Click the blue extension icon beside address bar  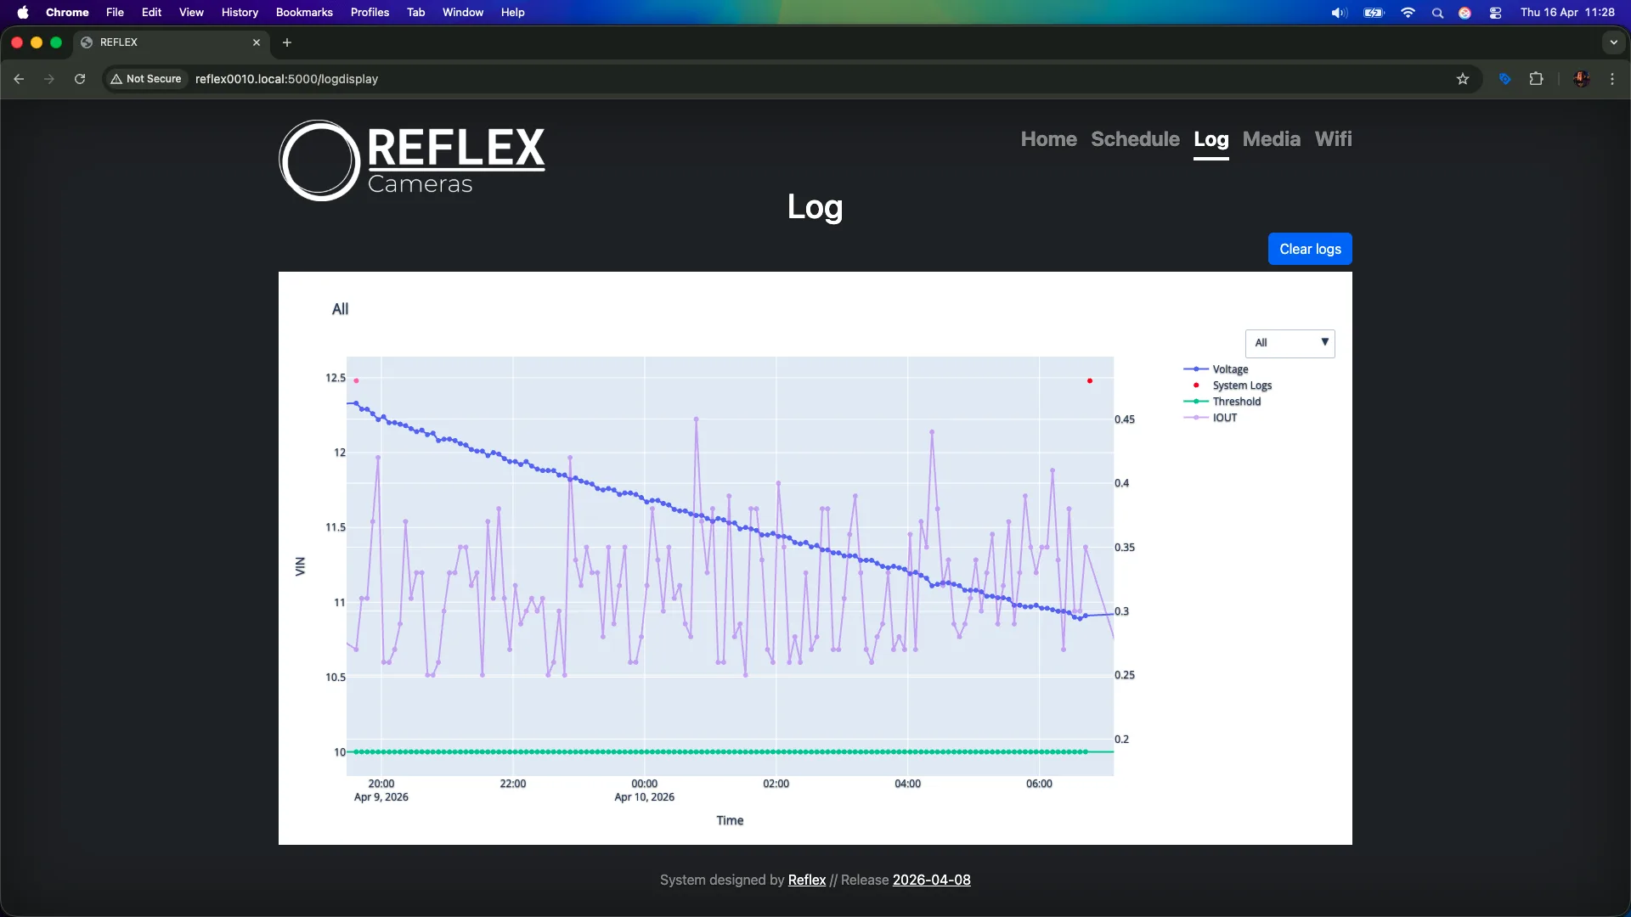coord(1504,79)
